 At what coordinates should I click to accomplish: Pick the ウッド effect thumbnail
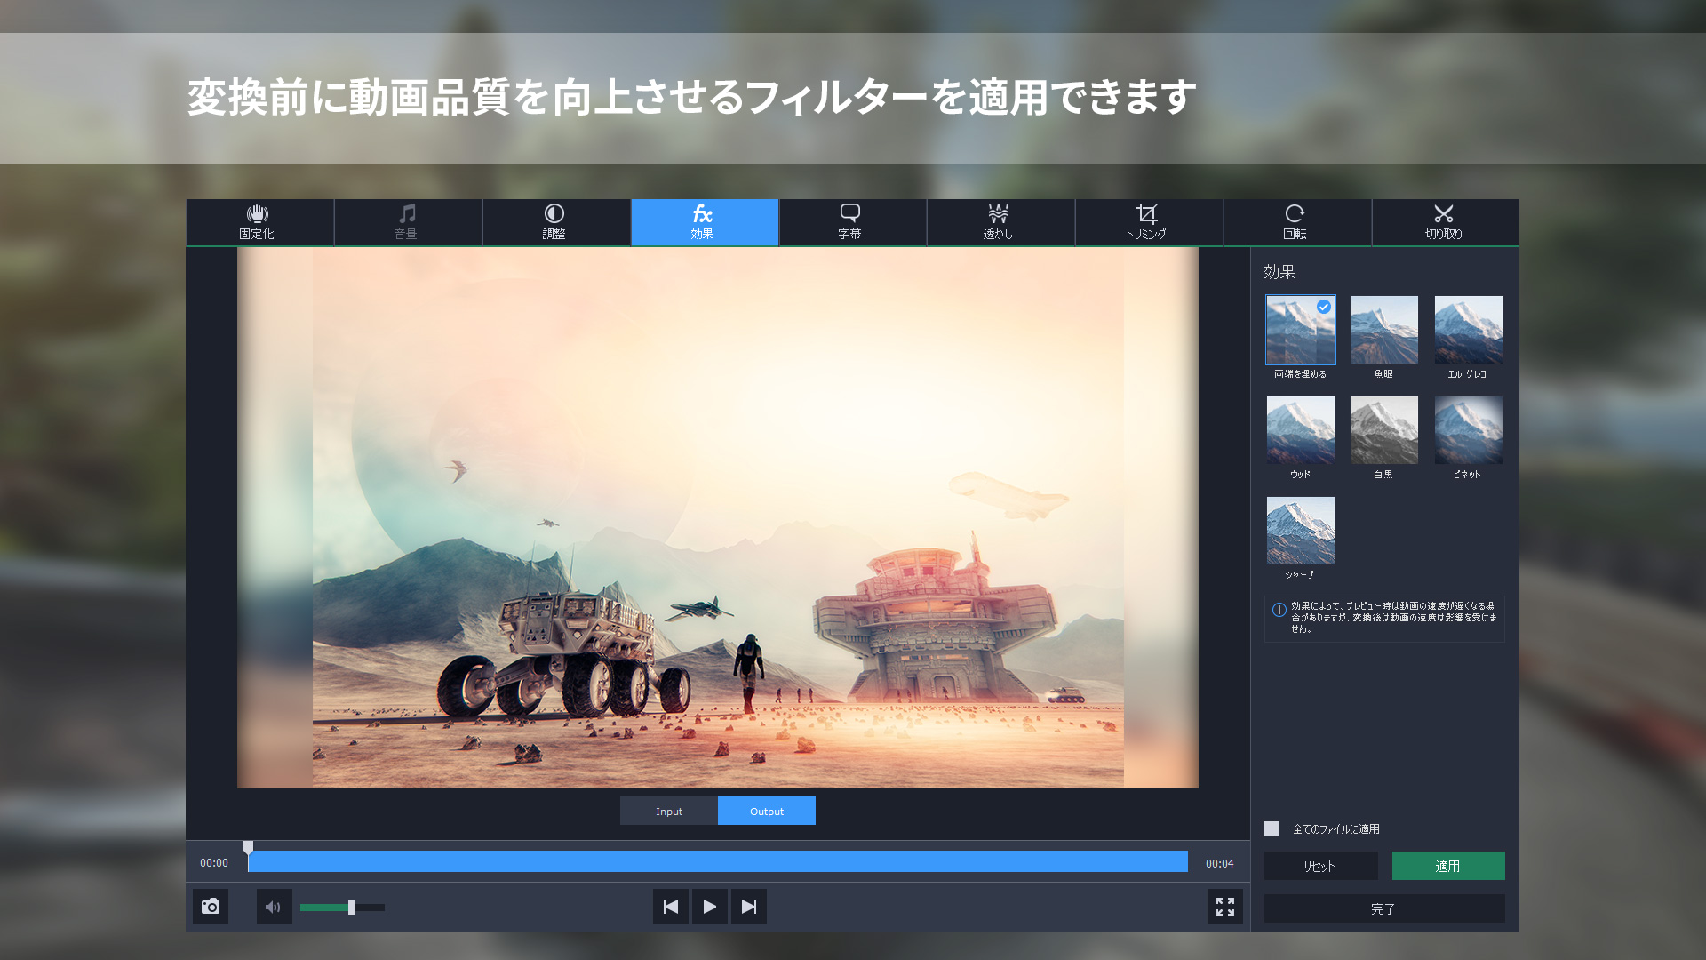pos(1300,430)
